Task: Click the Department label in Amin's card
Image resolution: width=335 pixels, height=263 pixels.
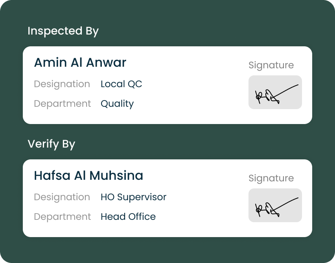Action: (62, 104)
